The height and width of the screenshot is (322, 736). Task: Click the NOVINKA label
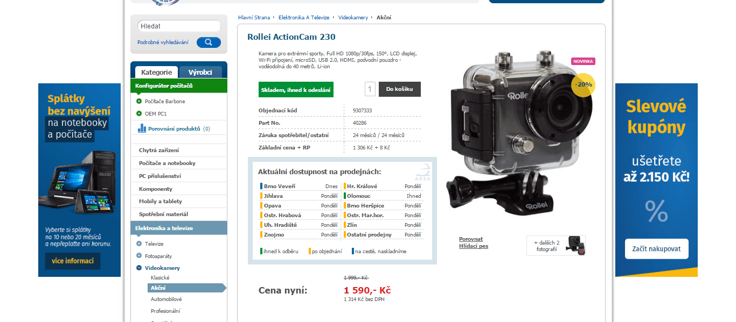click(583, 61)
